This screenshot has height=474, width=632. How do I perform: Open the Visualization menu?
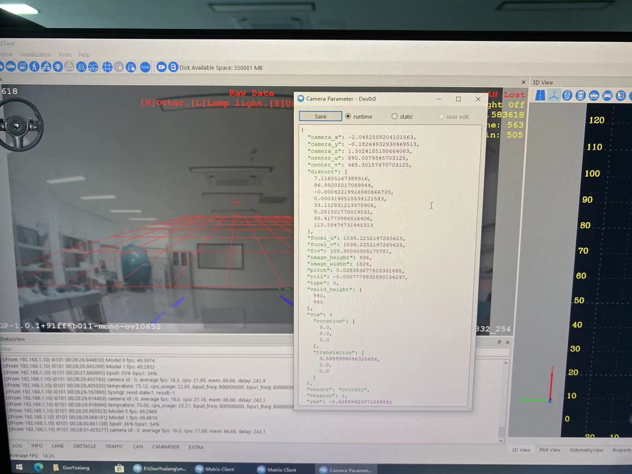[35, 55]
